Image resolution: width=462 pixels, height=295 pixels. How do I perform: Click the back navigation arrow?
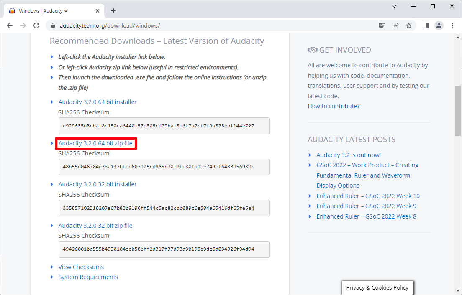coord(10,25)
